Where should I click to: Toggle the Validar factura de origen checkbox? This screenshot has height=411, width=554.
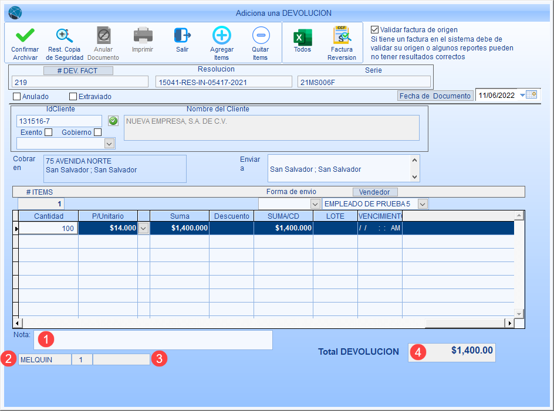(x=374, y=30)
